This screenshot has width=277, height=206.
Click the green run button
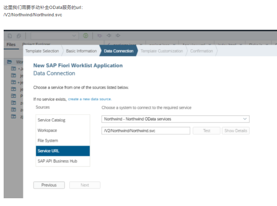(x=86, y=35)
